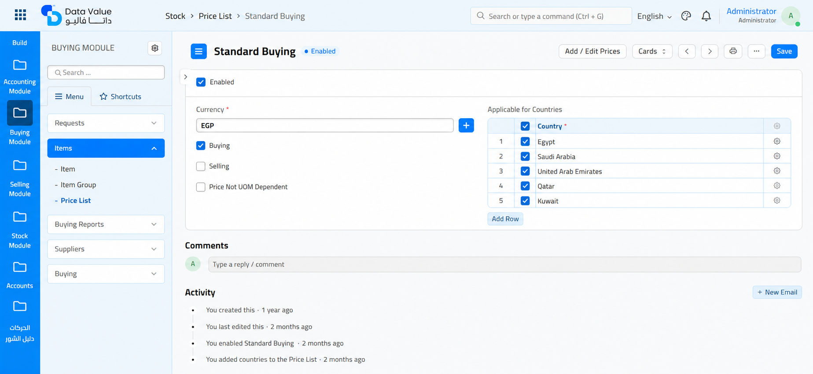Open Item Group in the menu
The width and height of the screenshot is (813, 374).
tap(78, 185)
